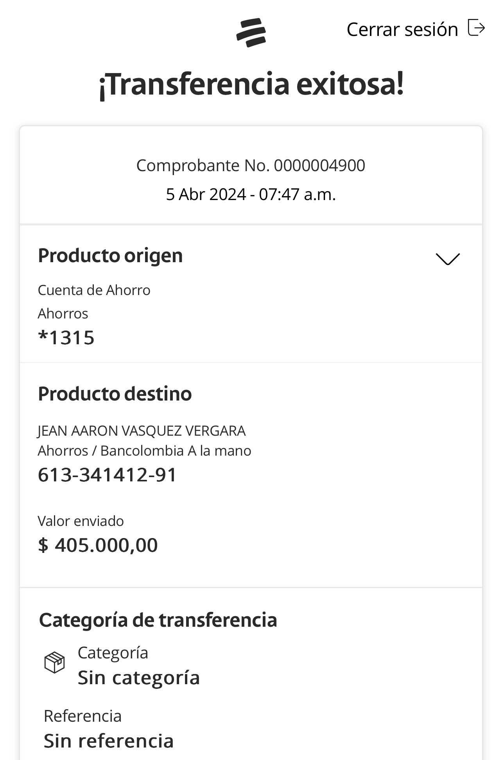The height and width of the screenshot is (760, 502).
Task: Collapse the Producto origen section chevron
Action: click(x=448, y=259)
